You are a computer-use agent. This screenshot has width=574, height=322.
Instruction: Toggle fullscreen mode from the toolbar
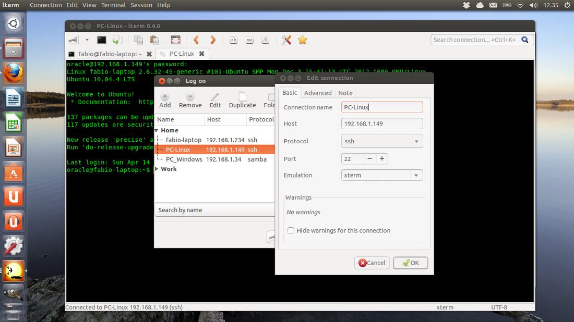coord(175,40)
